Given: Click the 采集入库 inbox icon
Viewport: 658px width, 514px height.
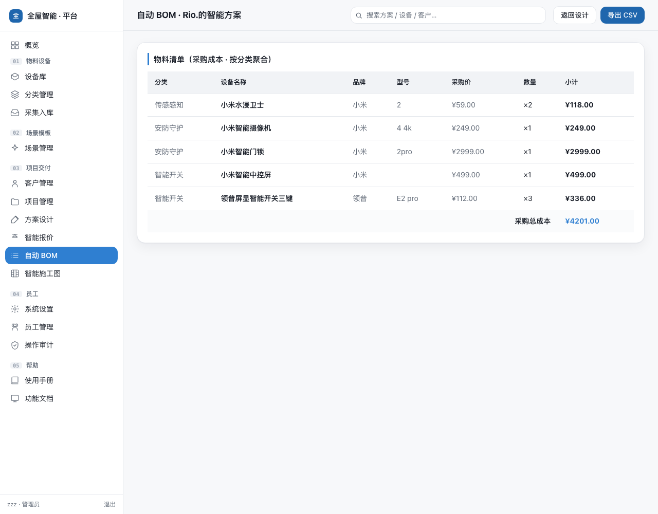Looking at the screenshot, I should click(x=15, y=113).
